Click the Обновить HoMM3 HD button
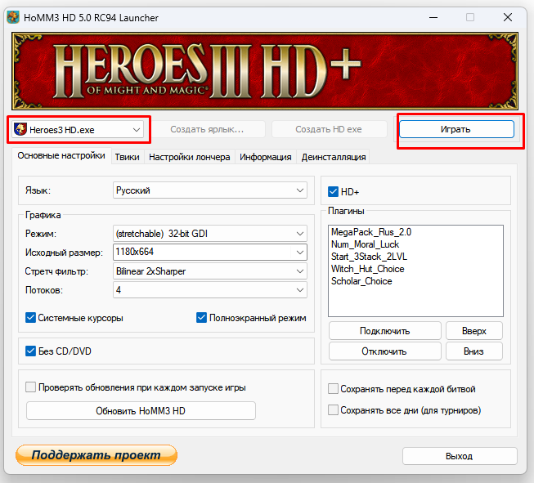 pyautogui.click(x=141, y=410)
